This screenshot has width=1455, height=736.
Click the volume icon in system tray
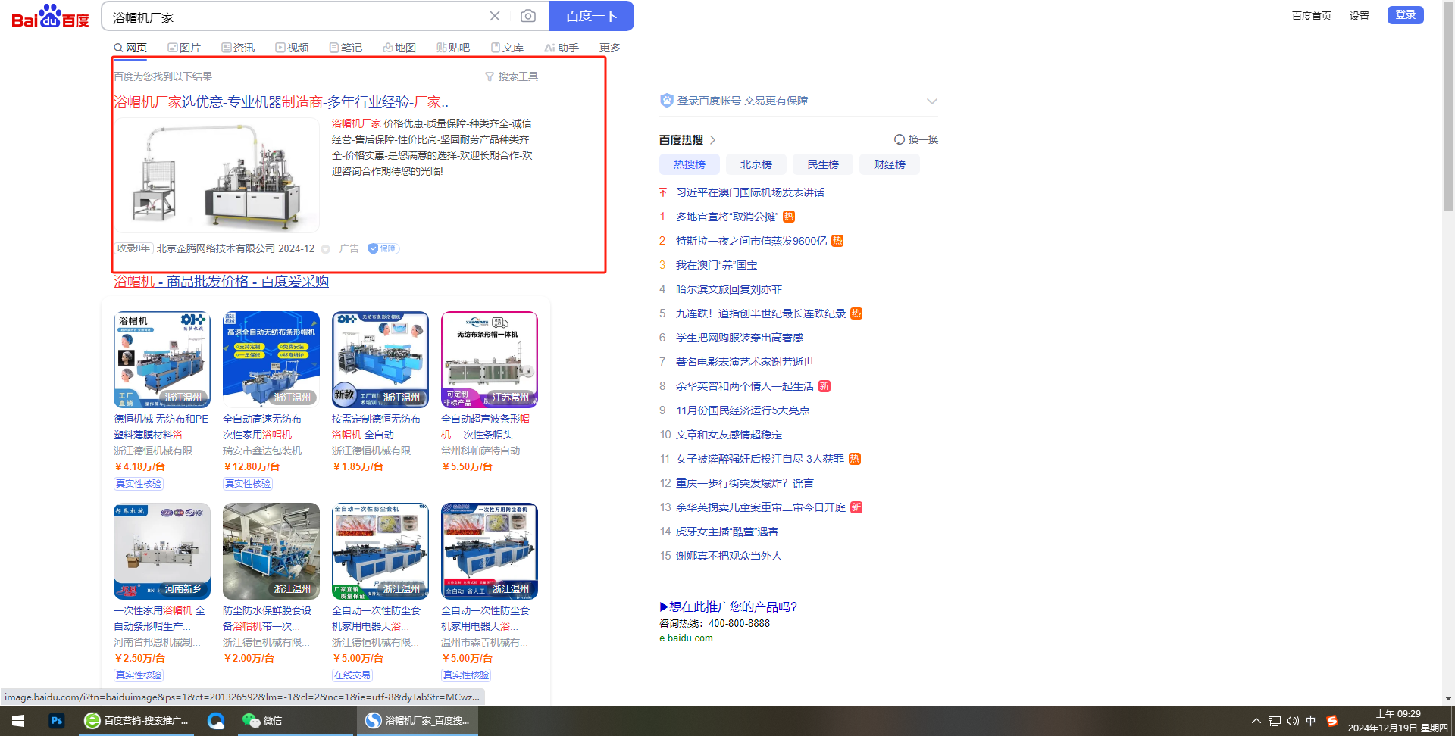1292,721
